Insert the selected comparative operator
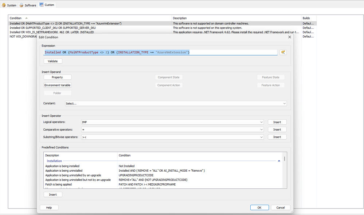 (x=277, y=130)
